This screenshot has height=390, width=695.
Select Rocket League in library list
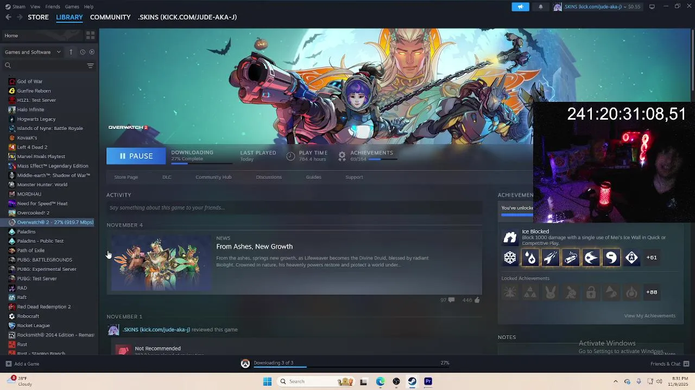[33, 326]
